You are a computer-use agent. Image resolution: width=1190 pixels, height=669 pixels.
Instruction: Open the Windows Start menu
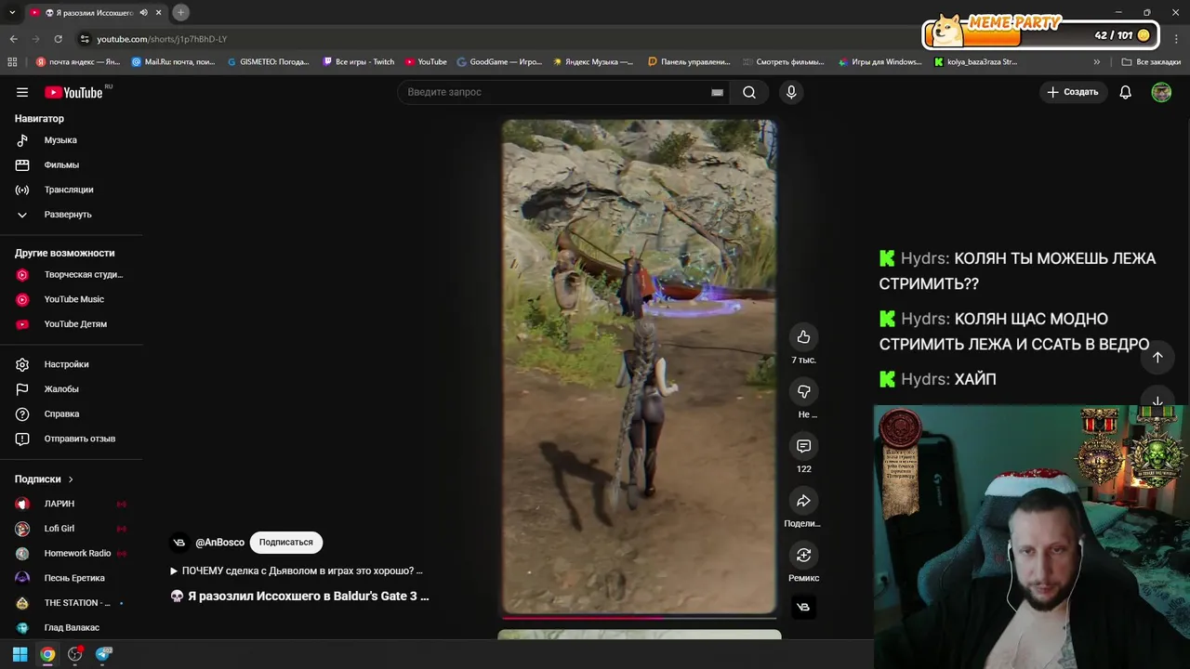(x=20, y=654)
